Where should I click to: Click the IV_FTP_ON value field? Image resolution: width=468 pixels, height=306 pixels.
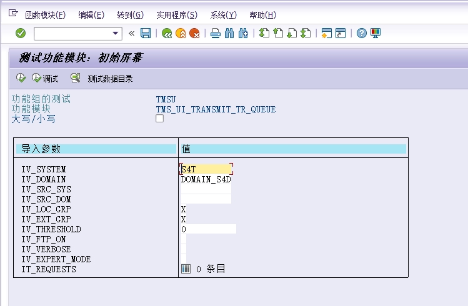click(184, 239)
